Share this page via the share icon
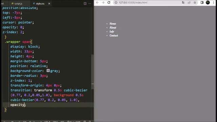Image resolution: width=217 pixels, height=122 pixels. [x=189, y=2]
